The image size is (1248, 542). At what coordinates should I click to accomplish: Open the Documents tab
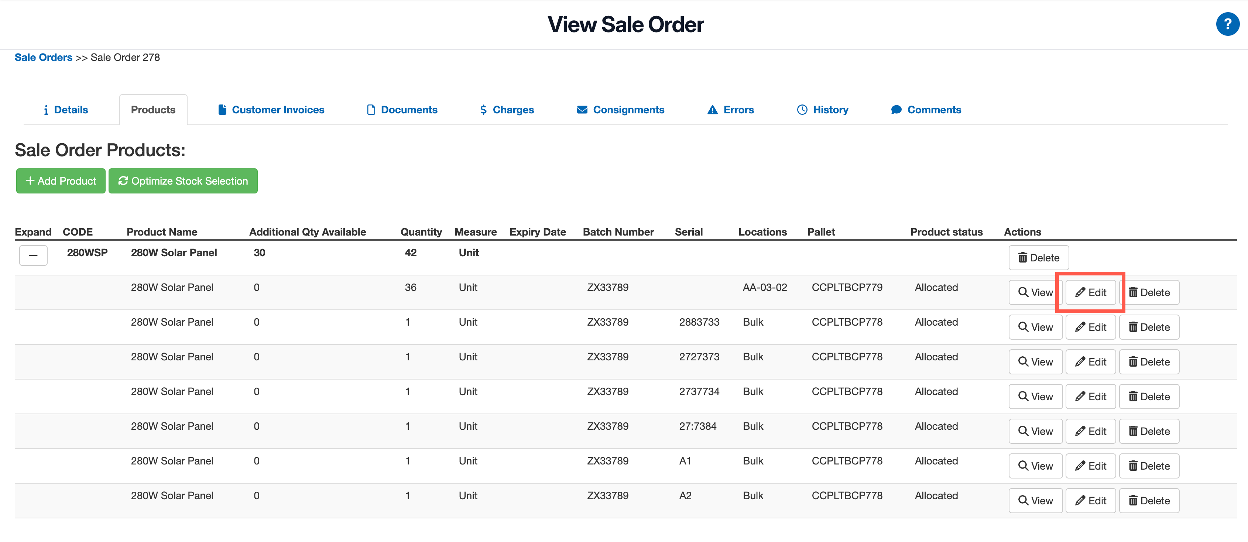tap(402, 110)
